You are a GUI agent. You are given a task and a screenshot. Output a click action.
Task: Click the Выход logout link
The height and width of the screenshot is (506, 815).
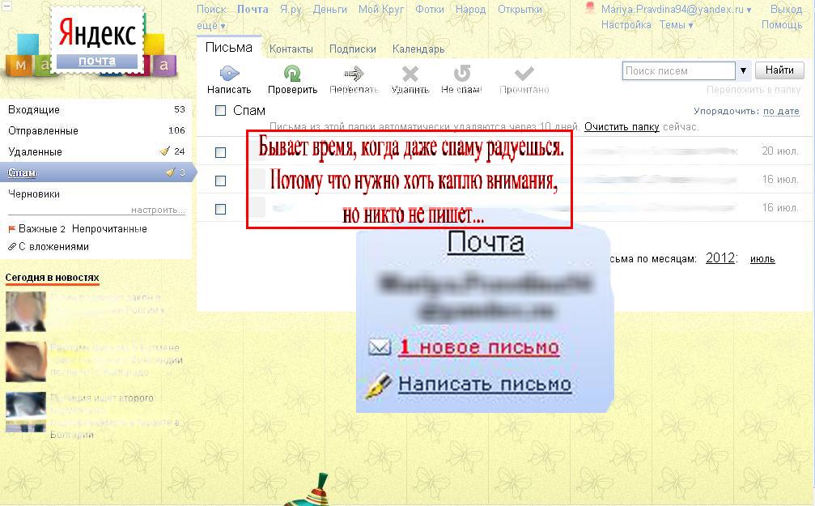786,10
